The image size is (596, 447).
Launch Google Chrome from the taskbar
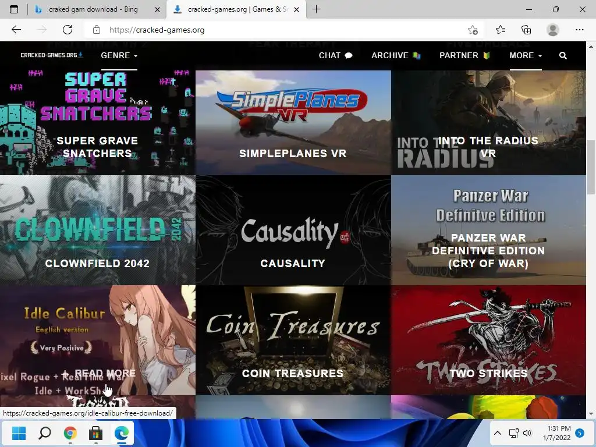point(70,433)
